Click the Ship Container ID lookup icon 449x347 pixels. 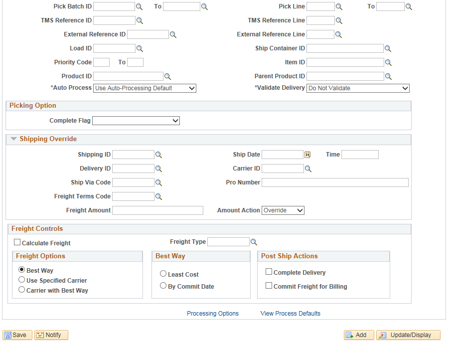click(x=388, y=49)
